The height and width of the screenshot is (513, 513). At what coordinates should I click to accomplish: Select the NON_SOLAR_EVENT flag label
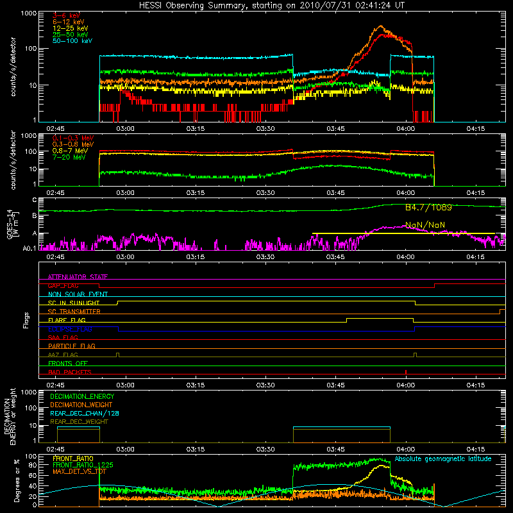[78, 294]
